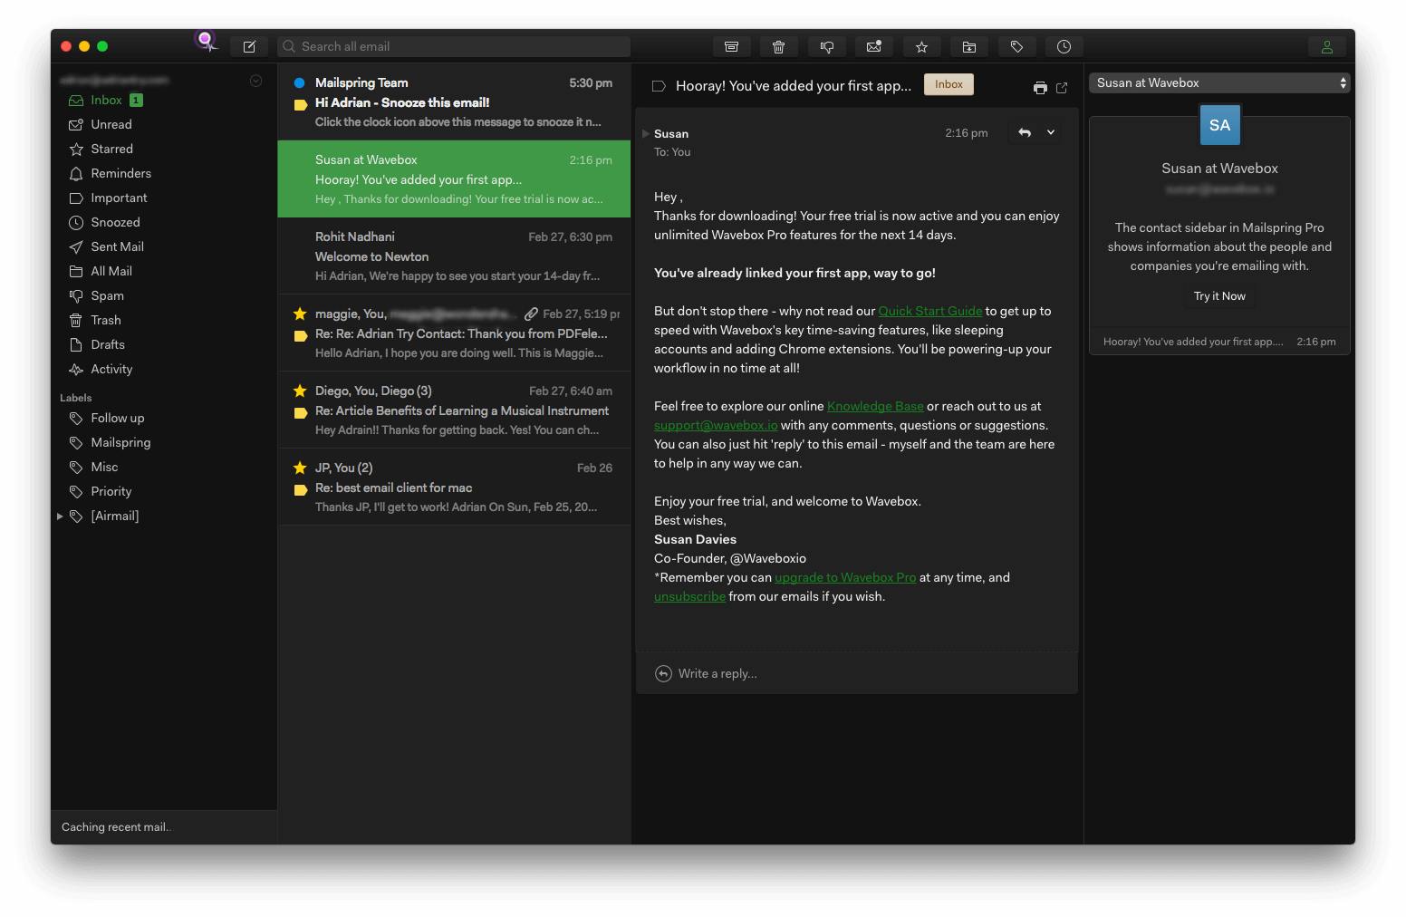The width and height of the screenshot is (1406, 917).
Task: Open the Inbox folder
Action: [x=106, y=100]
